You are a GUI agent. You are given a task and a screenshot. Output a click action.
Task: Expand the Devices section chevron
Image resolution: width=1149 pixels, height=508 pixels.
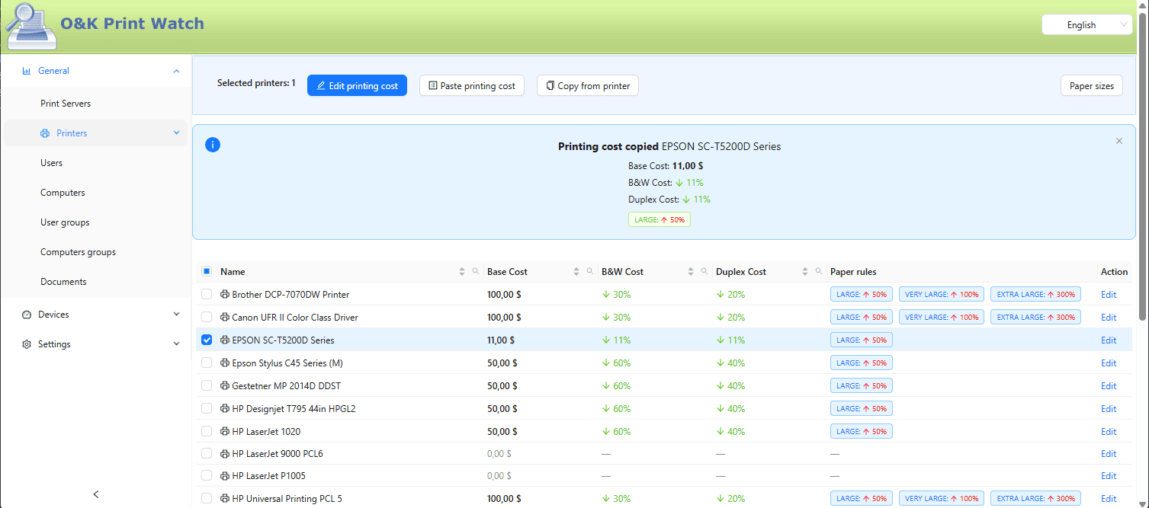[176, 314]
